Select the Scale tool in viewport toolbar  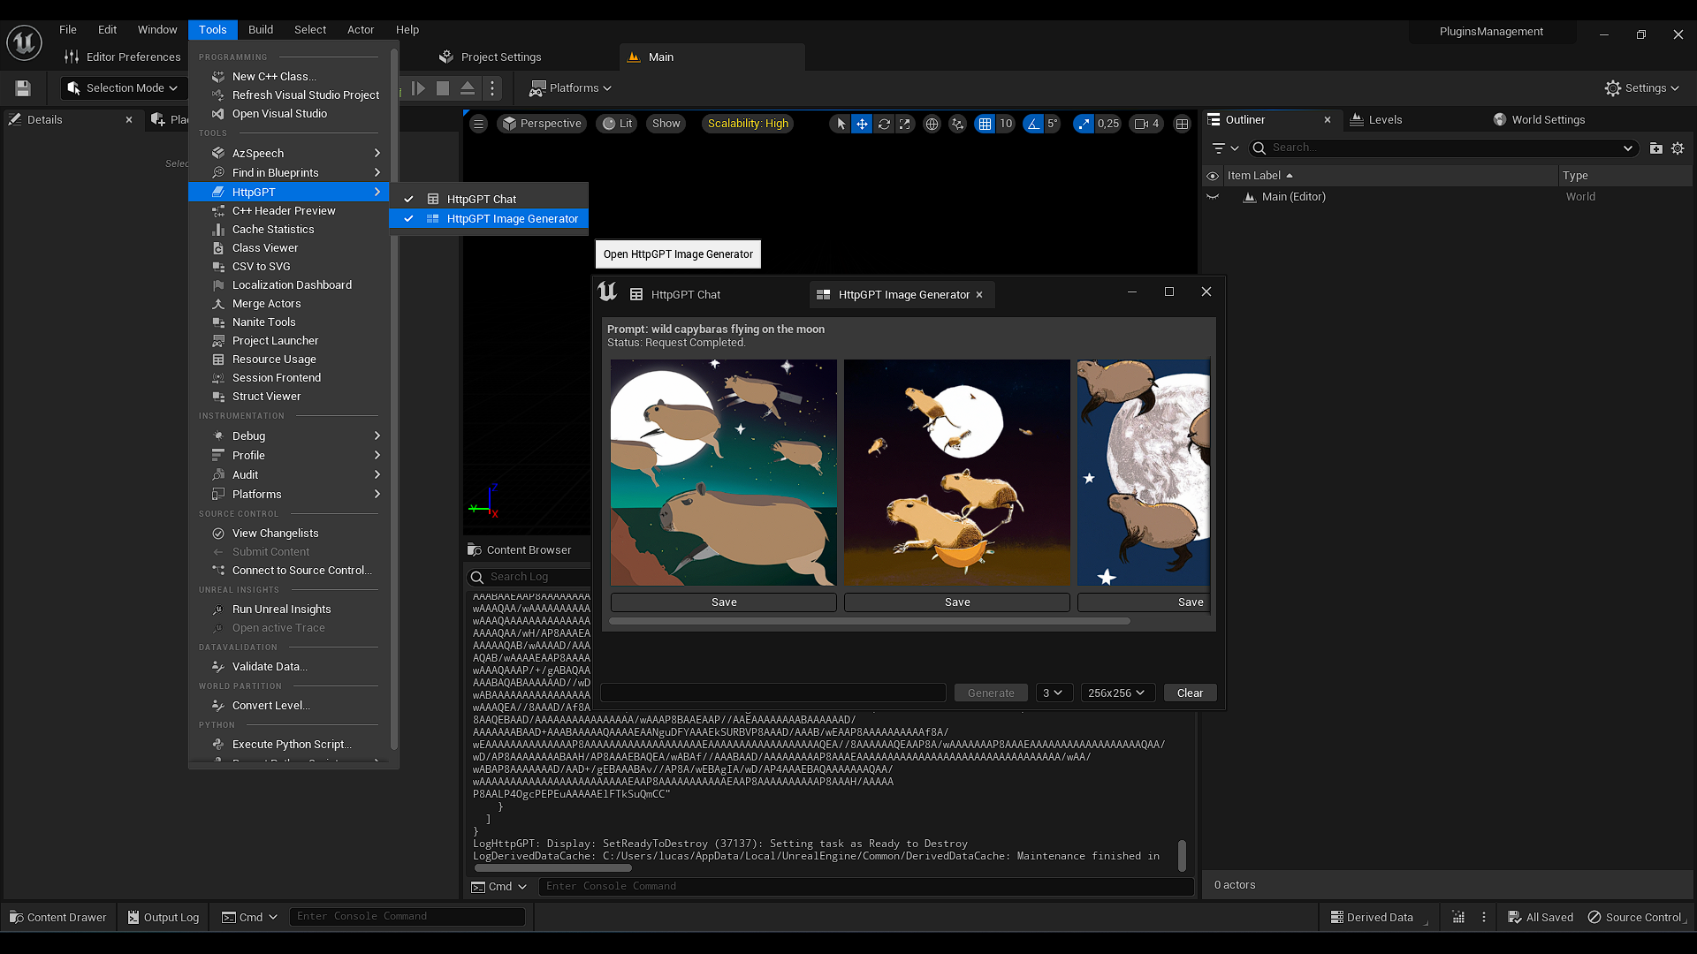pyautogui.click(x=905, y=124)
